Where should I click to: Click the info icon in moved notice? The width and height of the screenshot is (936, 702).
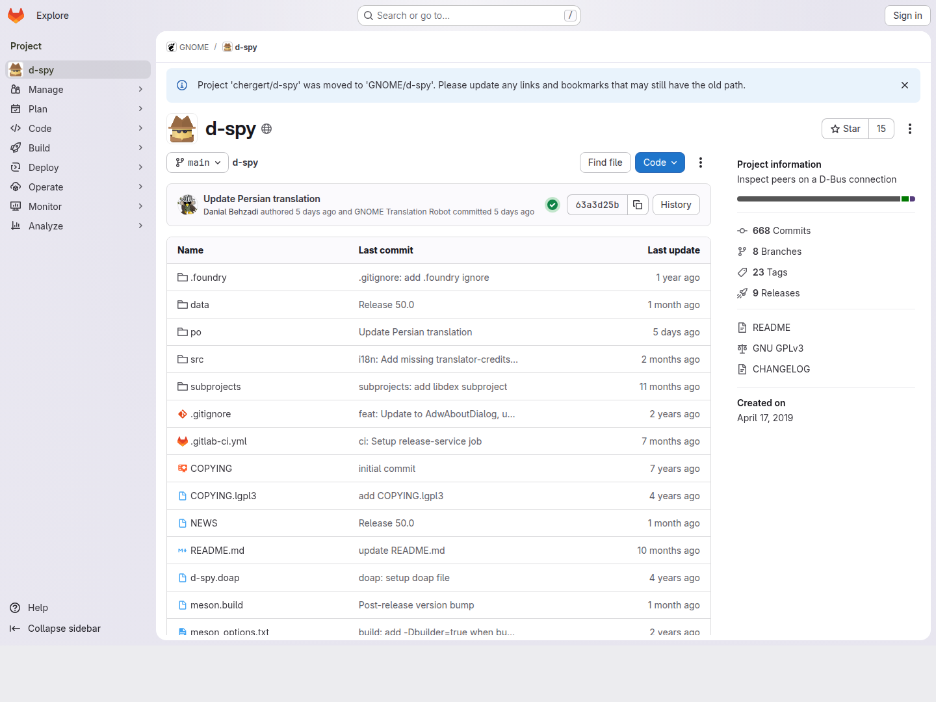[x=182, y=85]
